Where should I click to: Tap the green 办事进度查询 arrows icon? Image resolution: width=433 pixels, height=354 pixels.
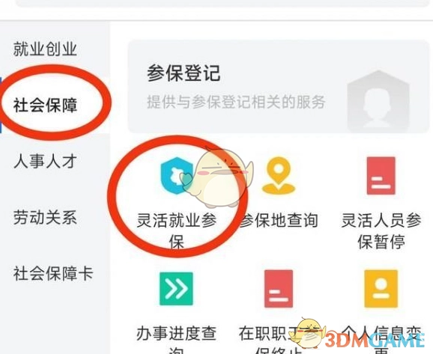coord(176,289)
